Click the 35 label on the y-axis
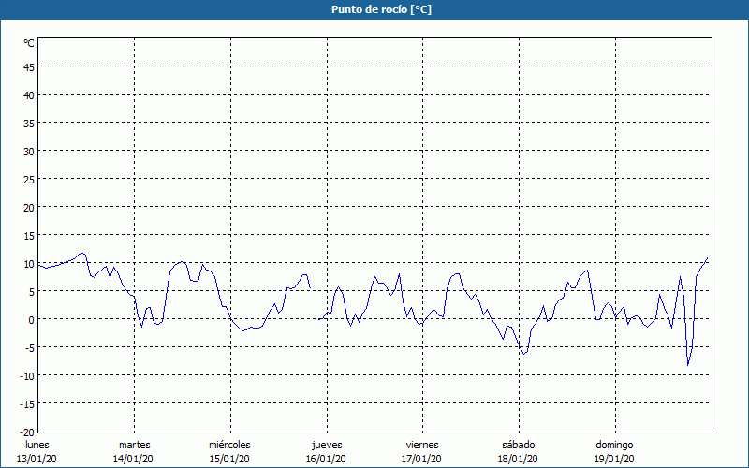Image resolution: width=749 pixels, height=468 pixels. click(x=28, y=123)
